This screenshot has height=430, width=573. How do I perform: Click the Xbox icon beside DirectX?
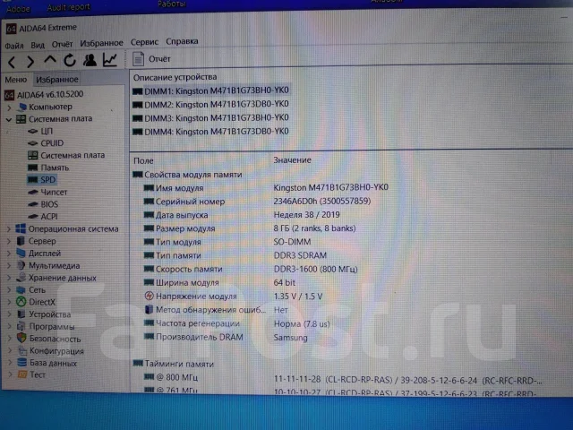click(x=21, y=302)
